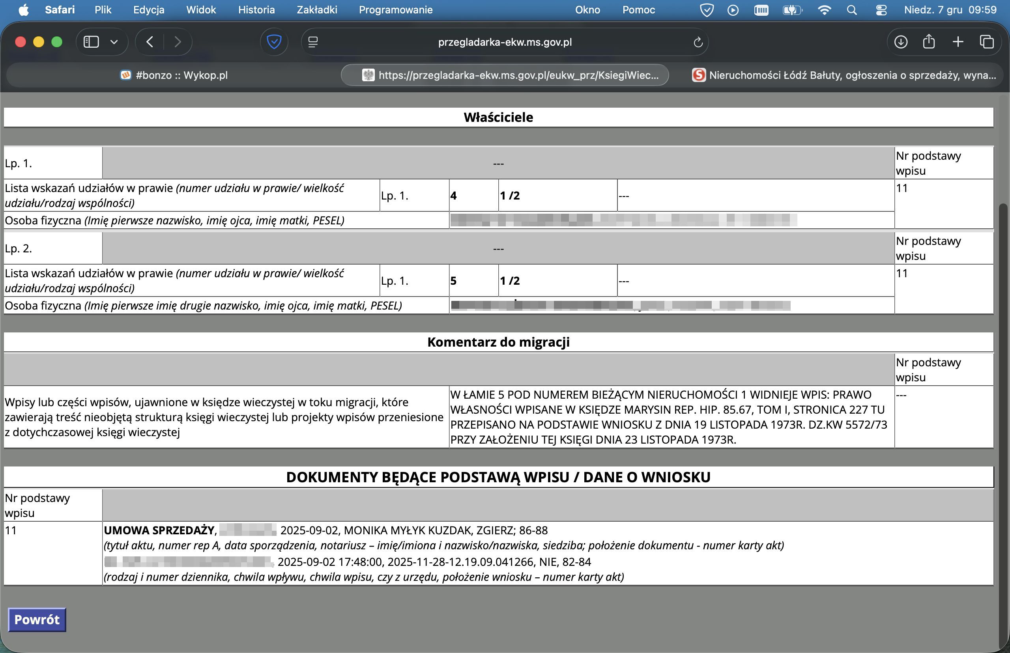Screen dimensions: 1010x653
Task: Show downloads with the download icon
Action: pos(901,41)
